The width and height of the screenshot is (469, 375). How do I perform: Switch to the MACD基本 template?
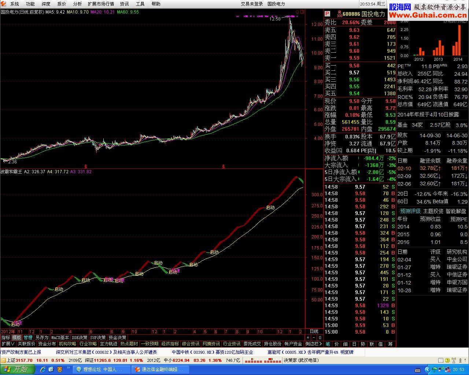click(60, 338)
